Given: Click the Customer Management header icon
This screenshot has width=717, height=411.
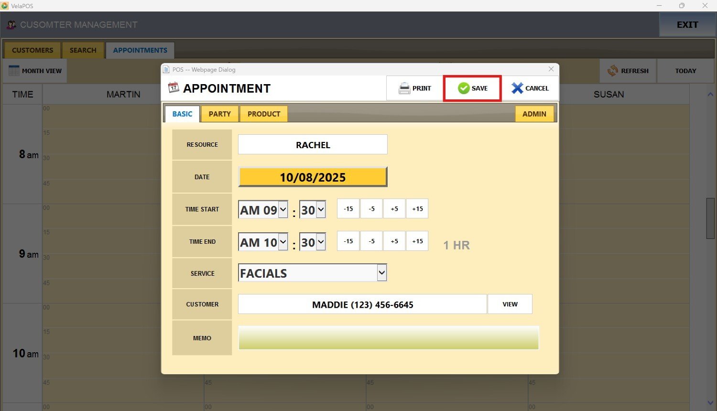Looking at the screenshot, I should click(x=11, y=25).
